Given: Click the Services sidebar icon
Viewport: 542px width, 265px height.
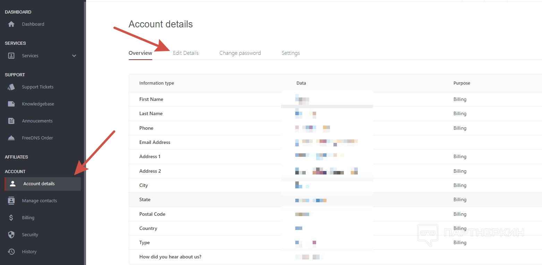Looking at the screenshot, I should tap(11, 56).
